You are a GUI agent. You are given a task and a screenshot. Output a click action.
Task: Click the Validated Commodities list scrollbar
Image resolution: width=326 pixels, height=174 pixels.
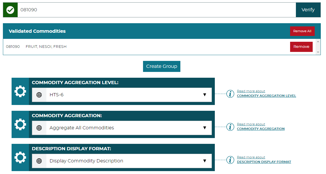[318, 46]
